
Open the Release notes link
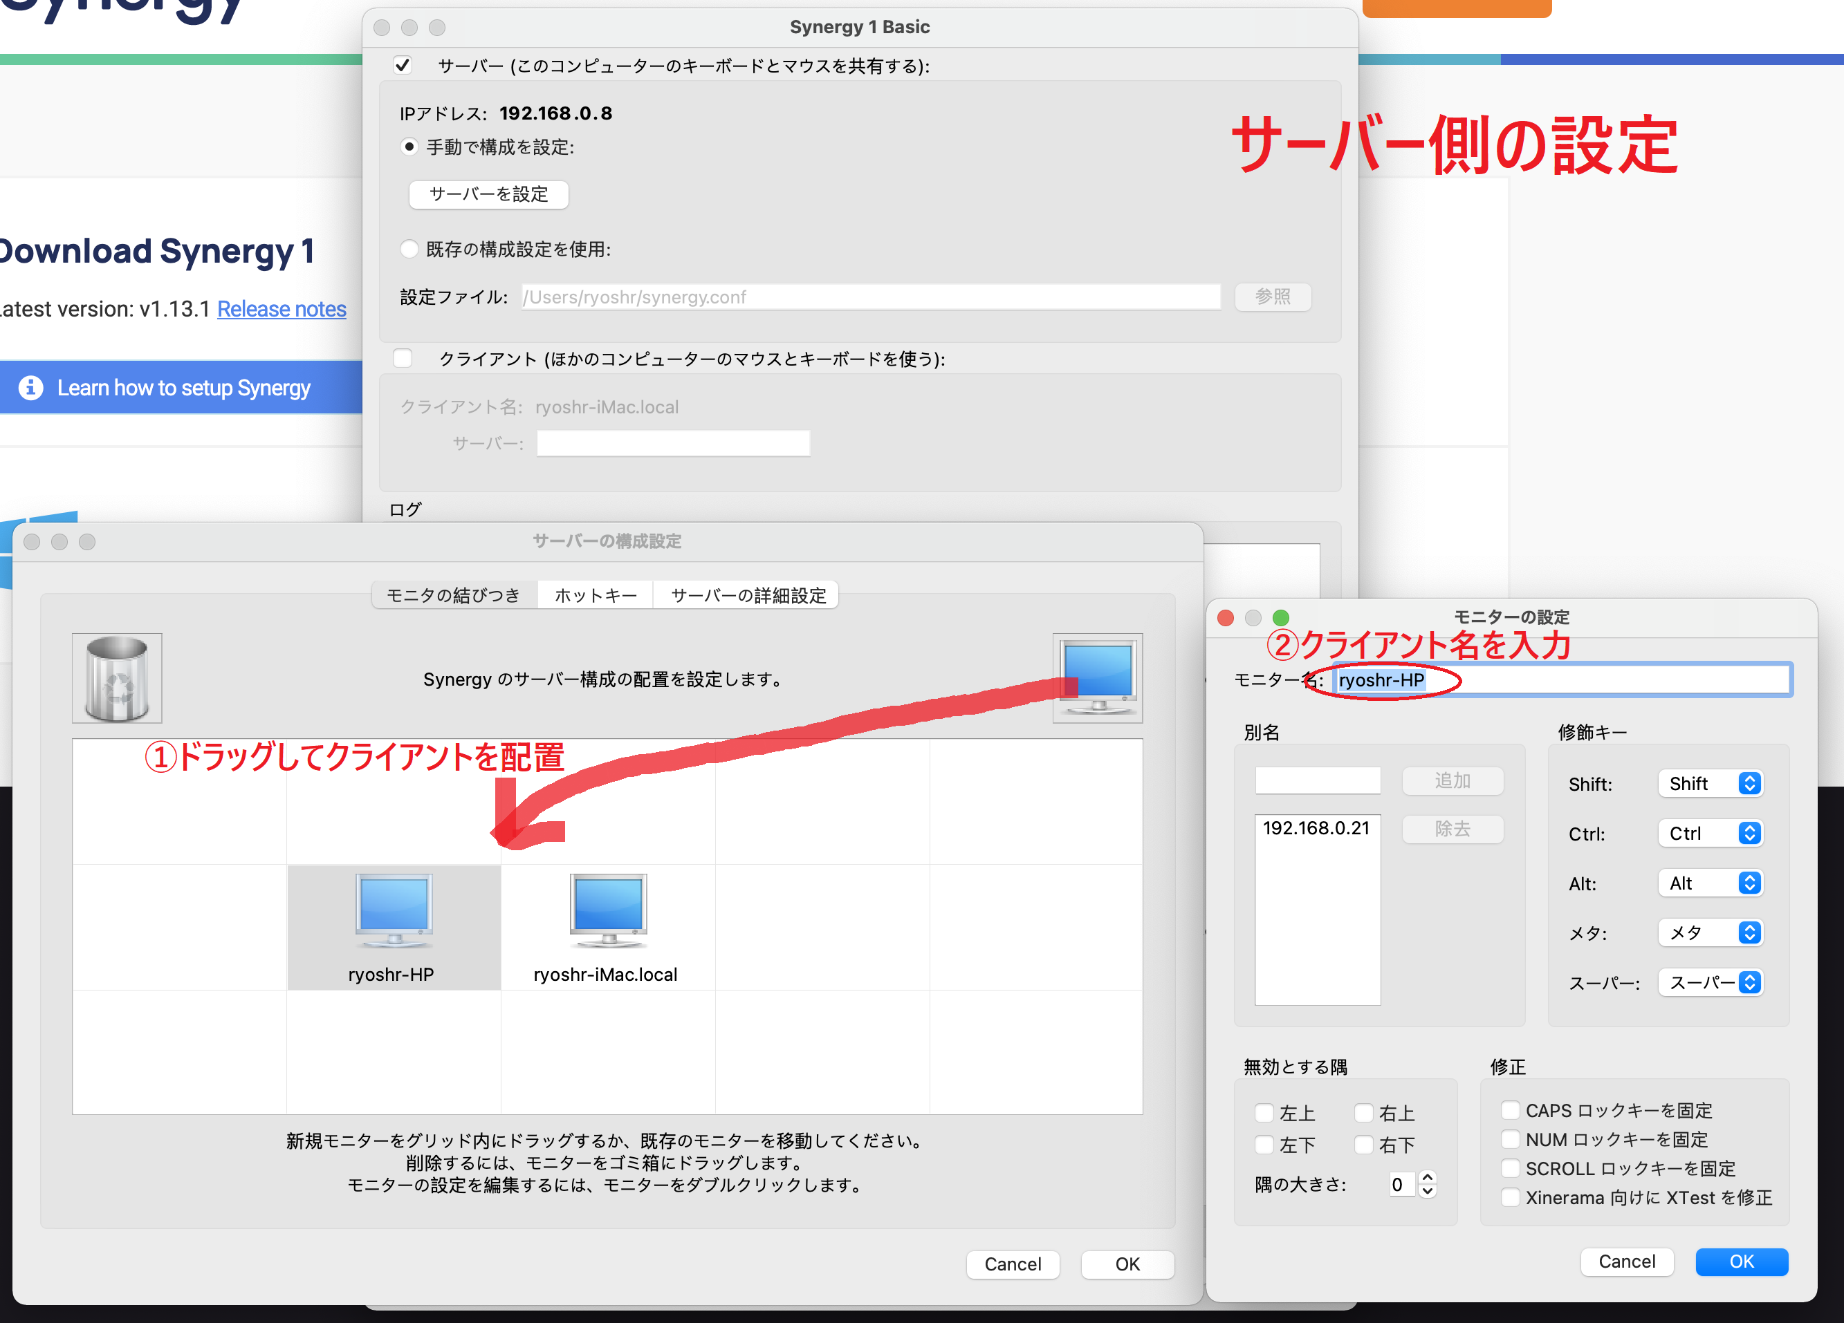(282, 309)
